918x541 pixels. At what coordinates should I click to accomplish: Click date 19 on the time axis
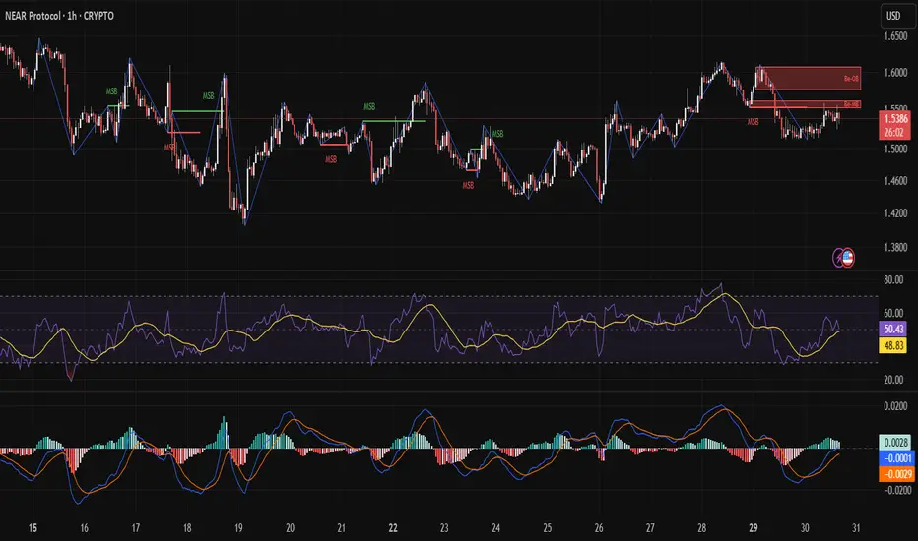click(239, 528)
